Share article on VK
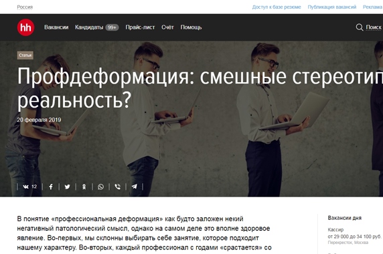The image size is (383, 254). point(25,186)
